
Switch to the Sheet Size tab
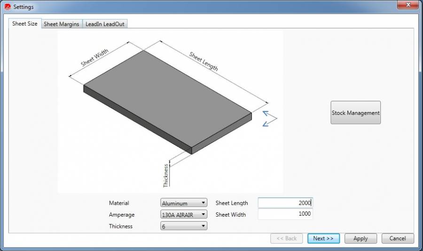pyautogui.click(x=25, y=24)
